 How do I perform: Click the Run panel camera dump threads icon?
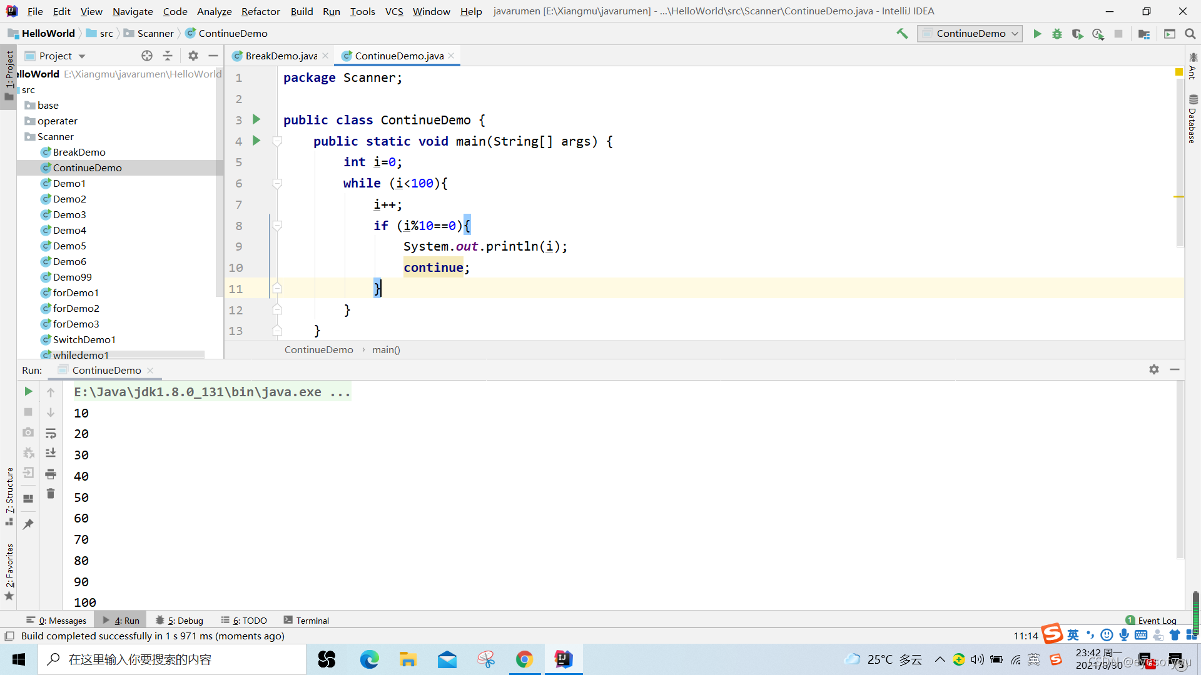point(28,432)
